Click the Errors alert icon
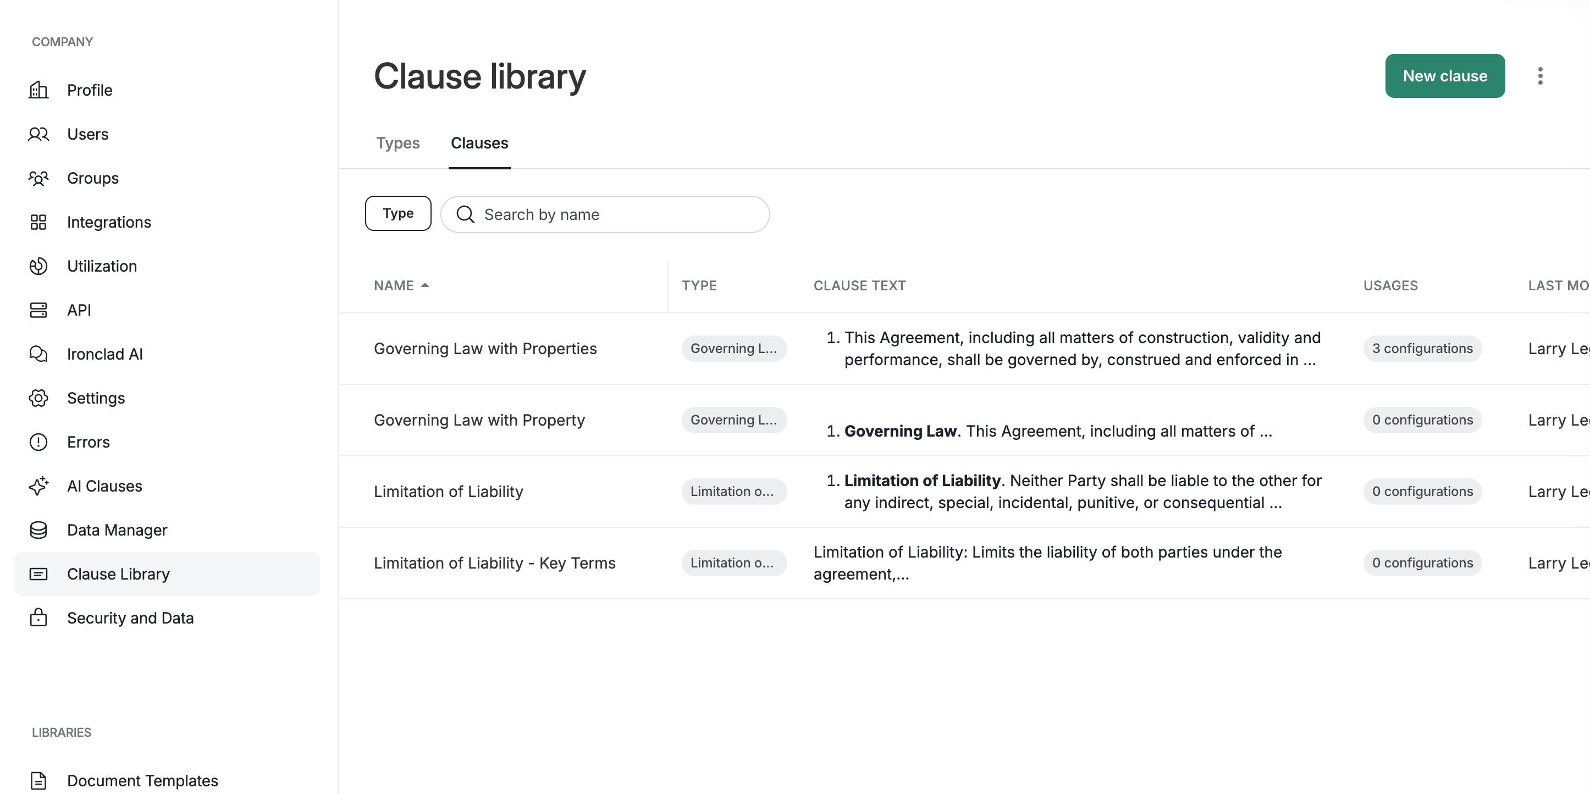The height and width of the screenshot is (794, 1590). (38, 442)
